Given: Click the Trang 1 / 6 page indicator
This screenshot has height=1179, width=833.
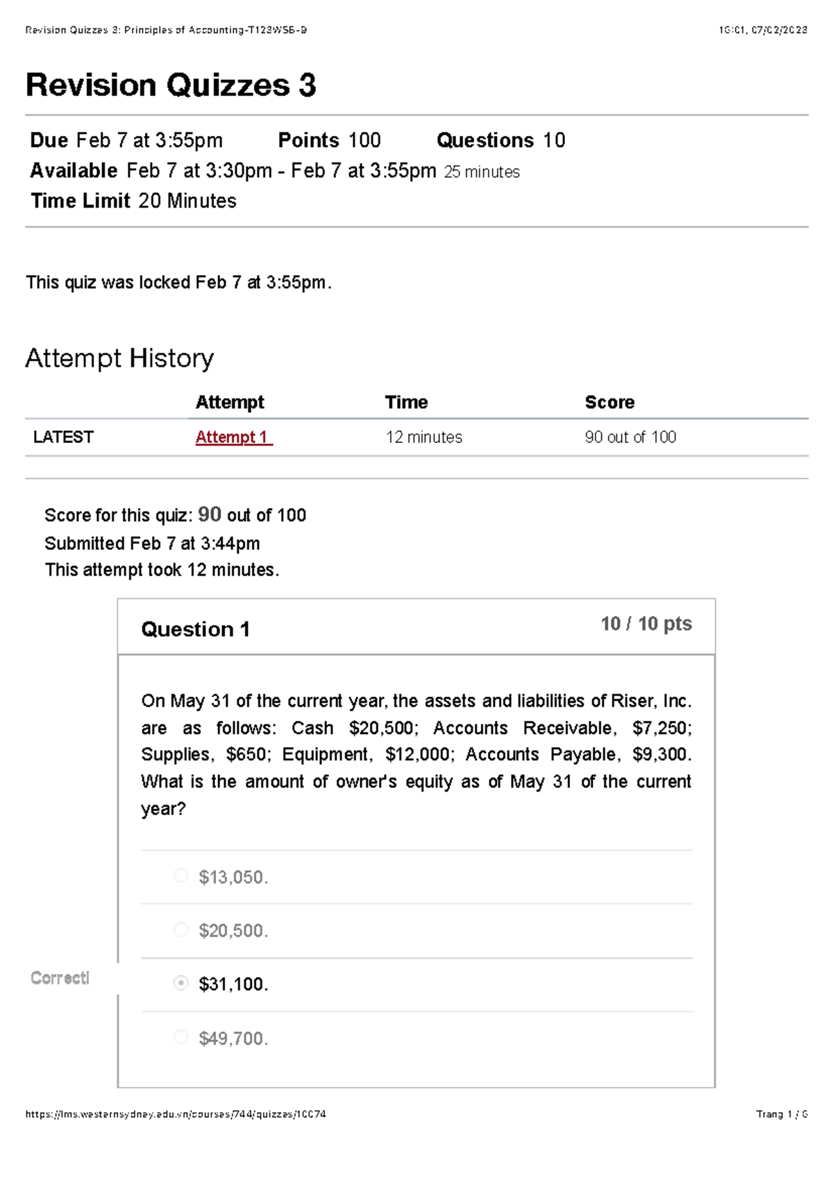Looking at the screenshot, I should [781, 1114].
